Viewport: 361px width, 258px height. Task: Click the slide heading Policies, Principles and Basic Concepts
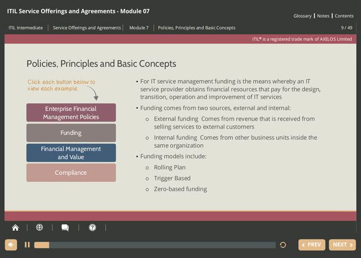click(x=101, y=64)
